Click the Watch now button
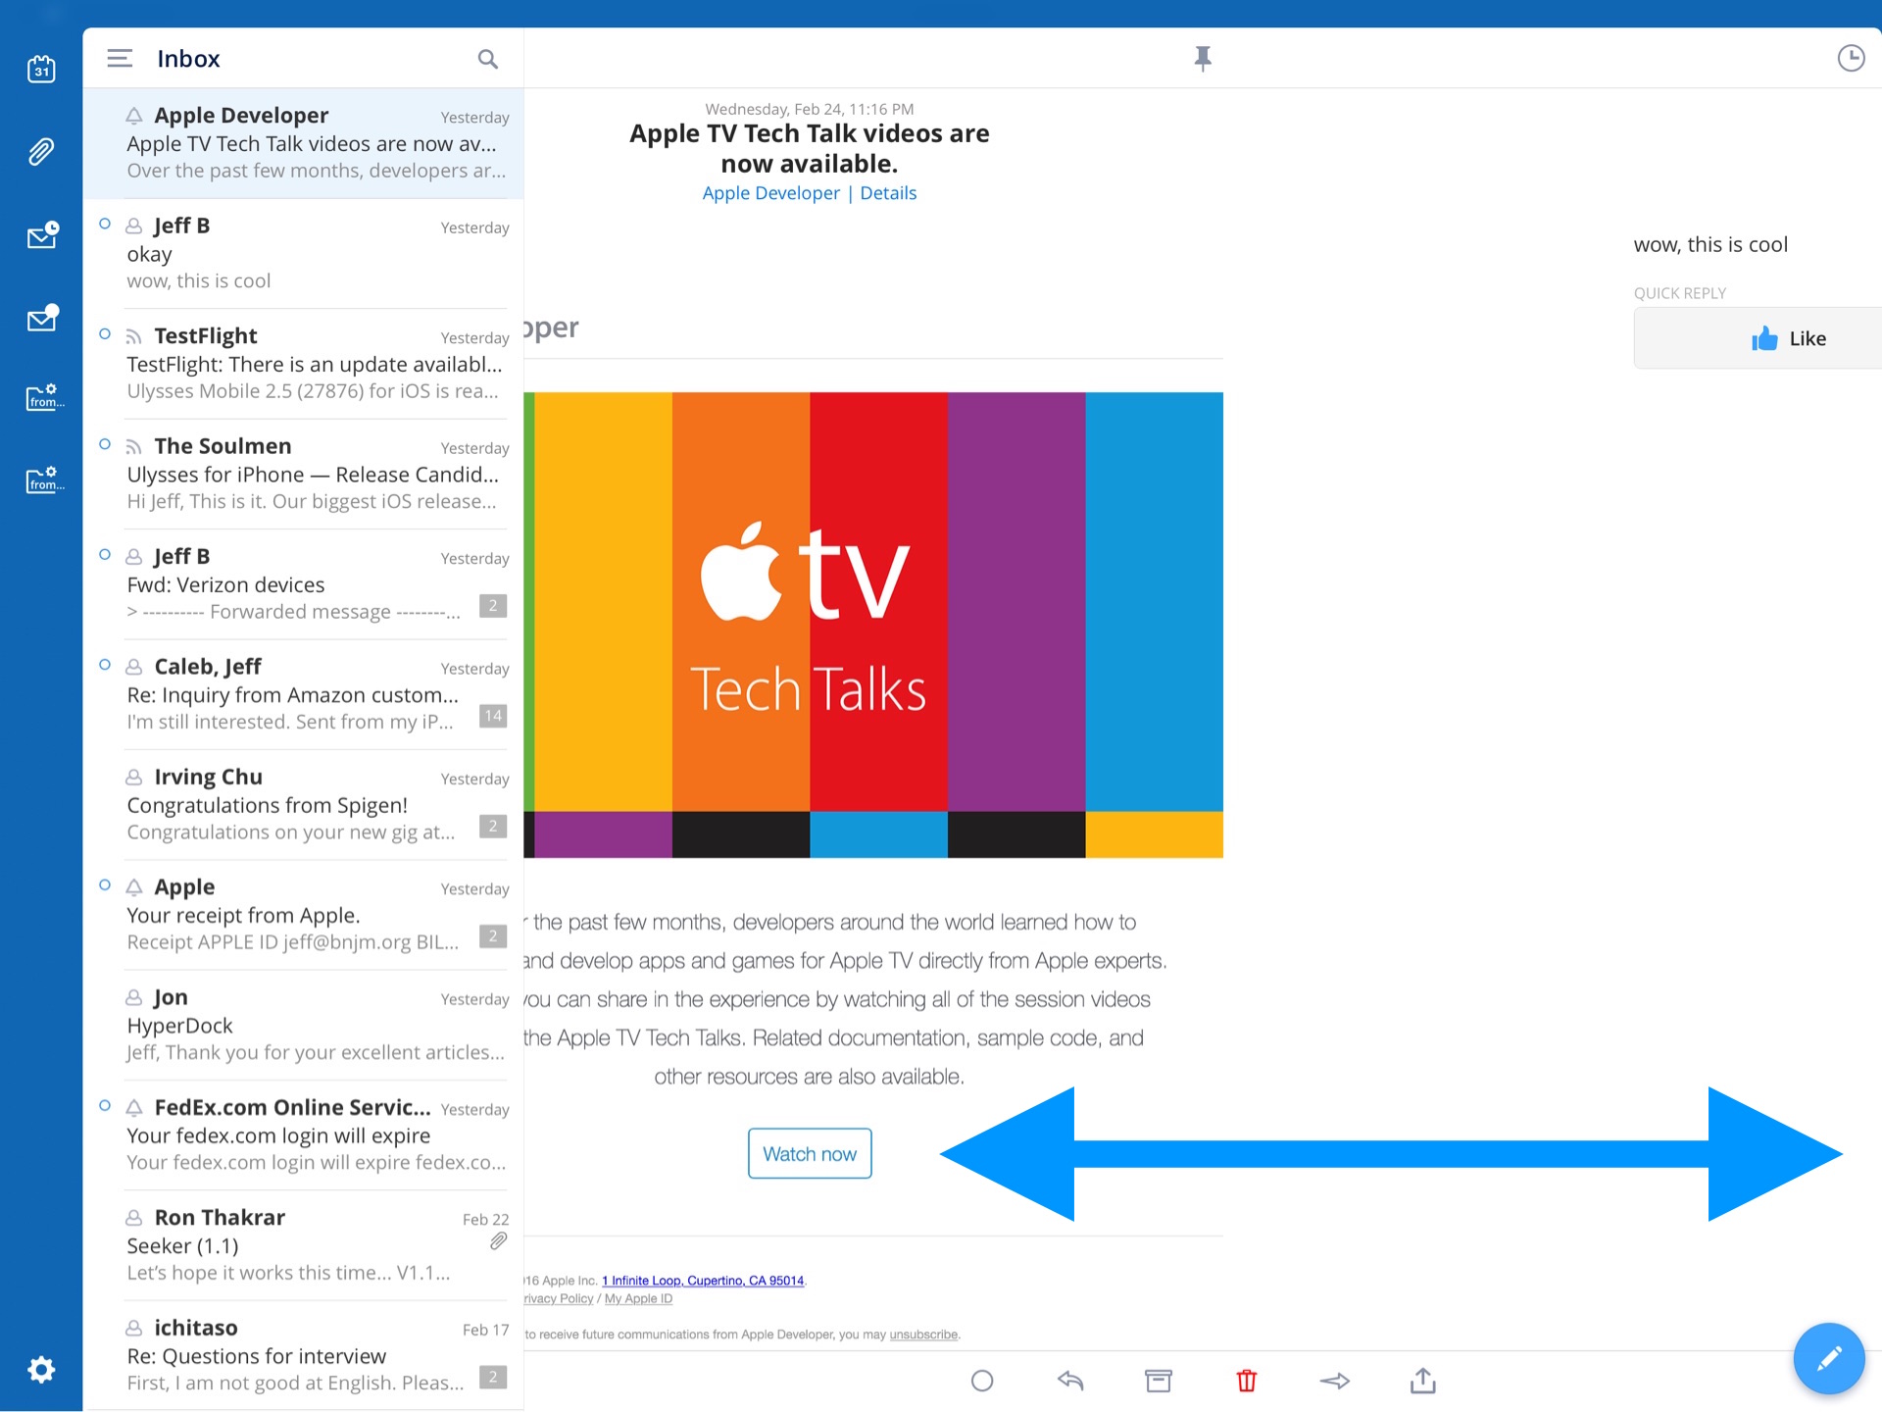 (809, 1153)
